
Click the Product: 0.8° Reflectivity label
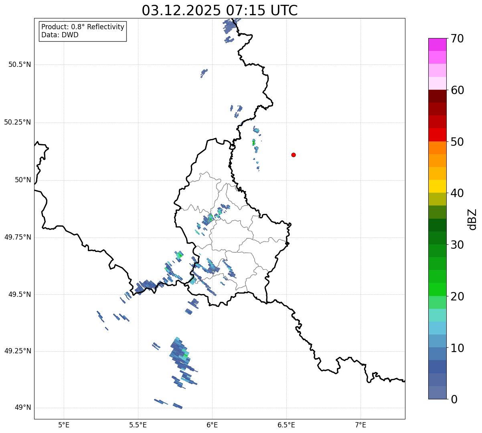83,27
